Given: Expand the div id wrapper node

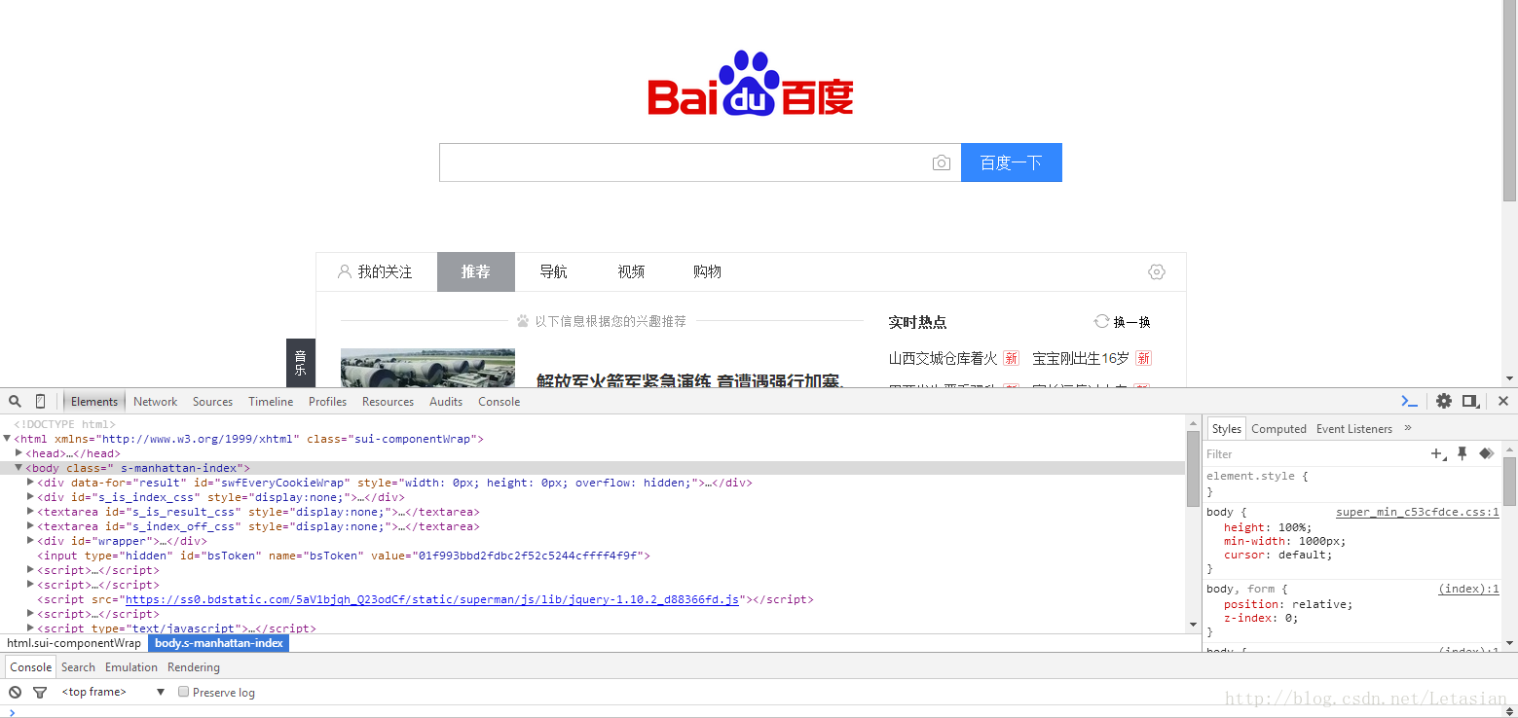Looking at the screenshot, I should 30,541.
